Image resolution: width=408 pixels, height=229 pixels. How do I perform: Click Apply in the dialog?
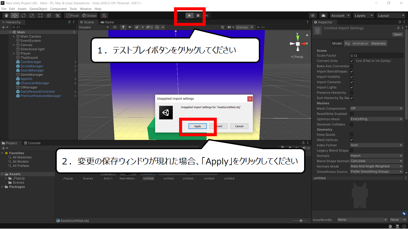[x=198, y=126]
